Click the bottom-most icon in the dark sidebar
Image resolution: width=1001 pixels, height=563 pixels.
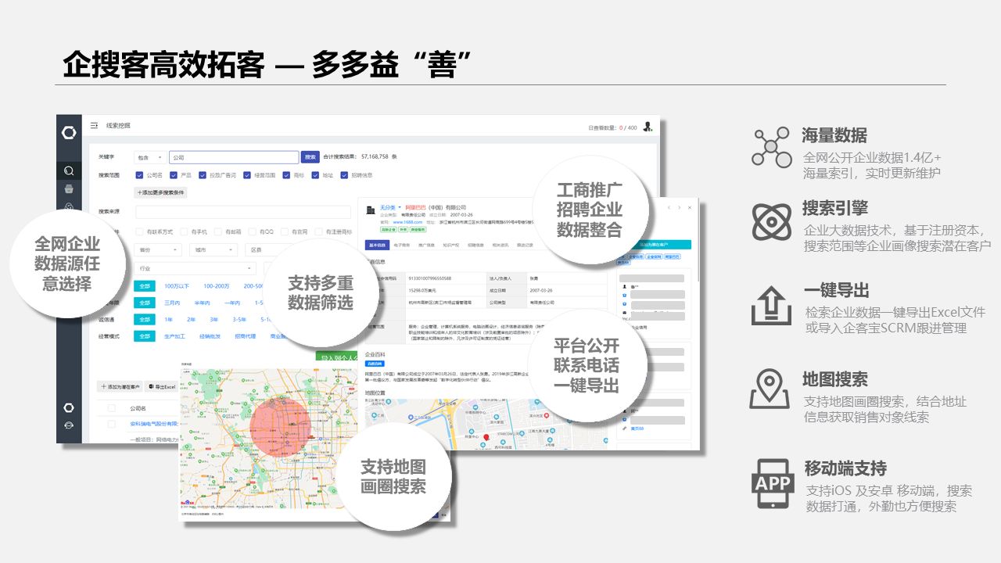coord(69,426)
